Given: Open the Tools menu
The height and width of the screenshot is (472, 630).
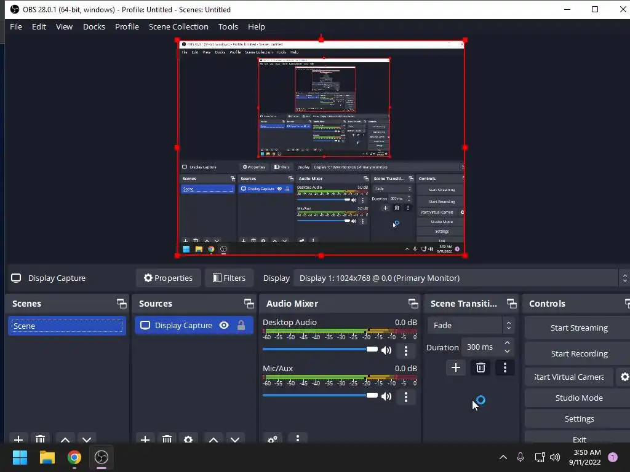Looking at the screenshot, I should (x=228, y=26).
